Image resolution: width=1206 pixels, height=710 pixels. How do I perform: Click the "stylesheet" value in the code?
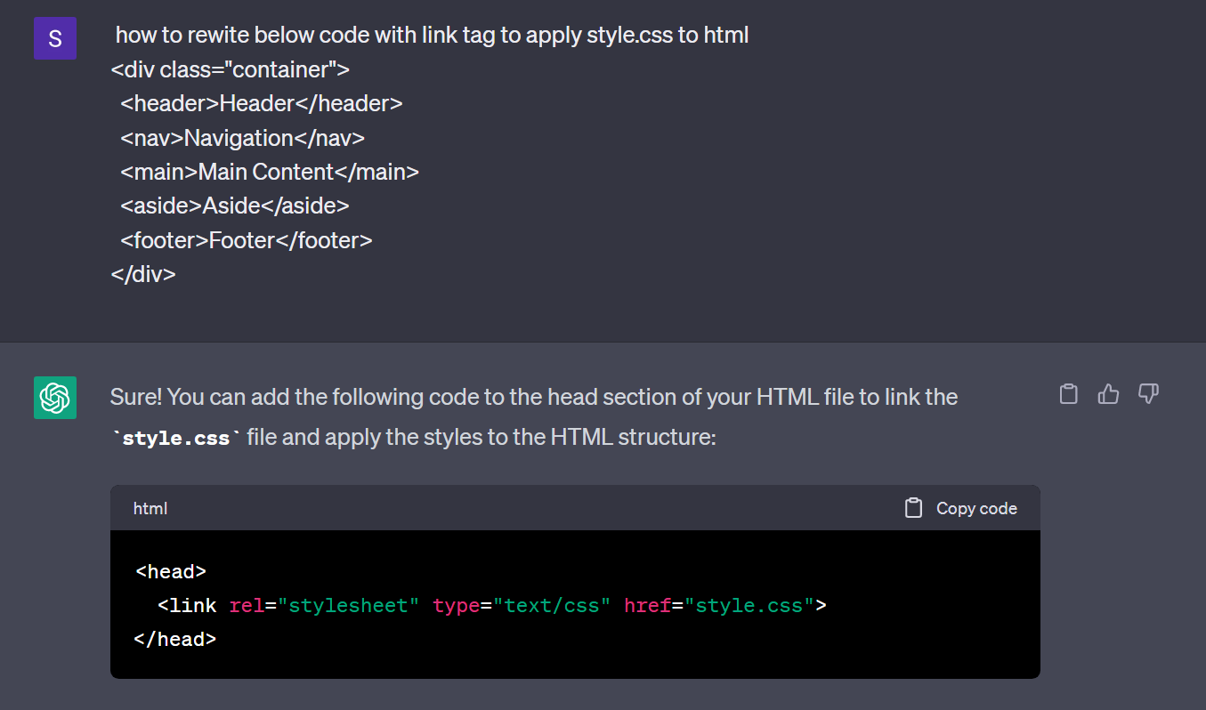tap(349, 606)
